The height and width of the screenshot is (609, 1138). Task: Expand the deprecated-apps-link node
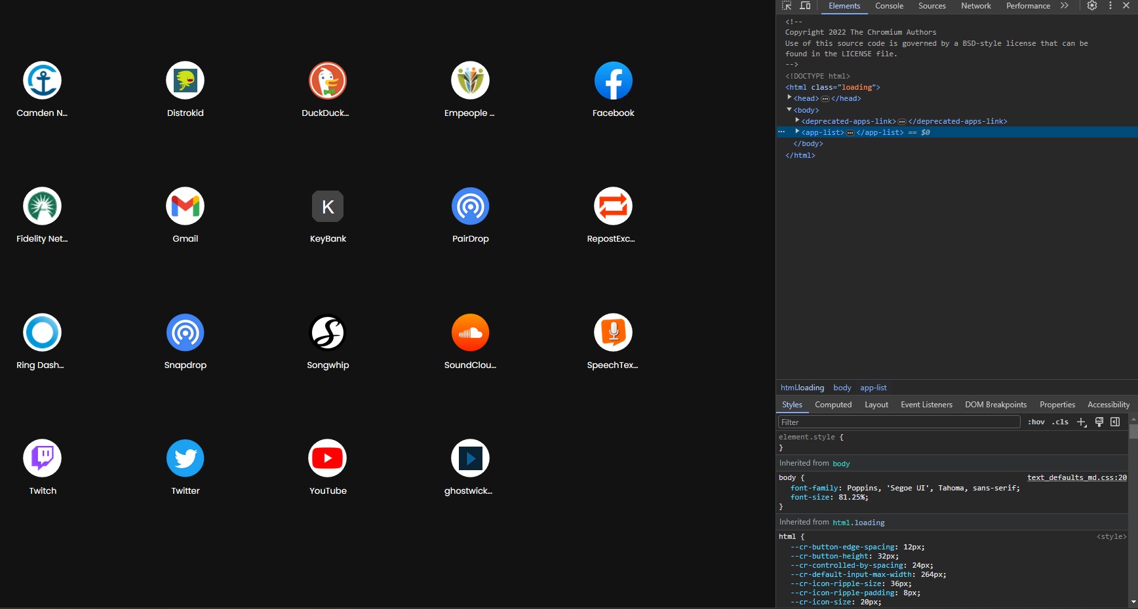796,120
